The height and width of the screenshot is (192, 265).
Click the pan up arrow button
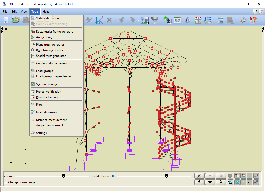tap(210, 176)
